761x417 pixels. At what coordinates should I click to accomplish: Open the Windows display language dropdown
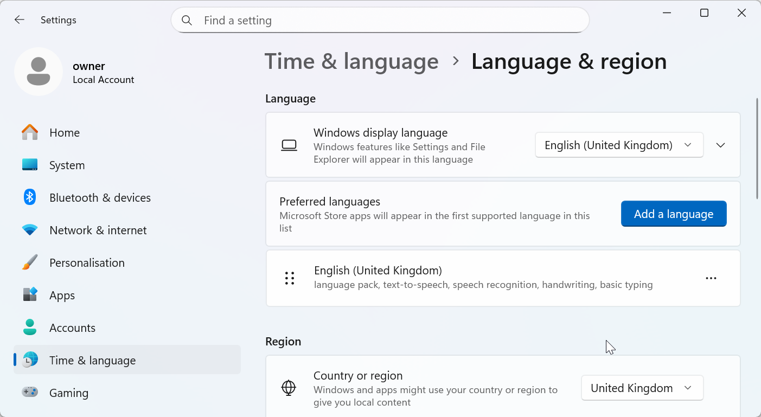pos(619,145)
